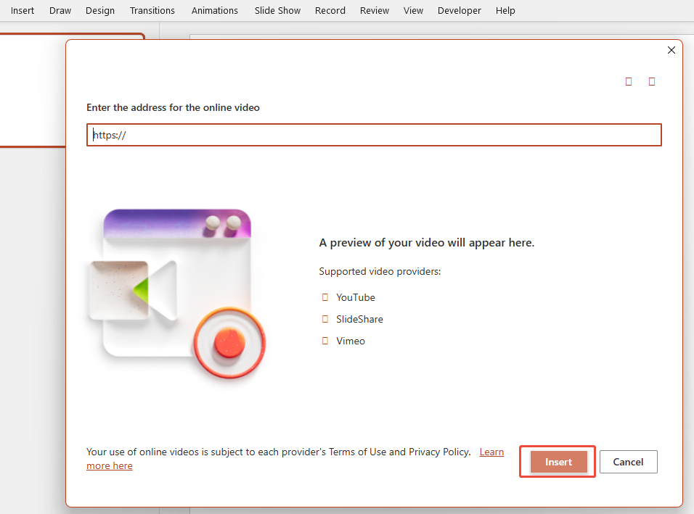Image resolution: width=694 pixels, height=514 pixels.
Task: Open the Learn more here link
Action: click(491, 452)
